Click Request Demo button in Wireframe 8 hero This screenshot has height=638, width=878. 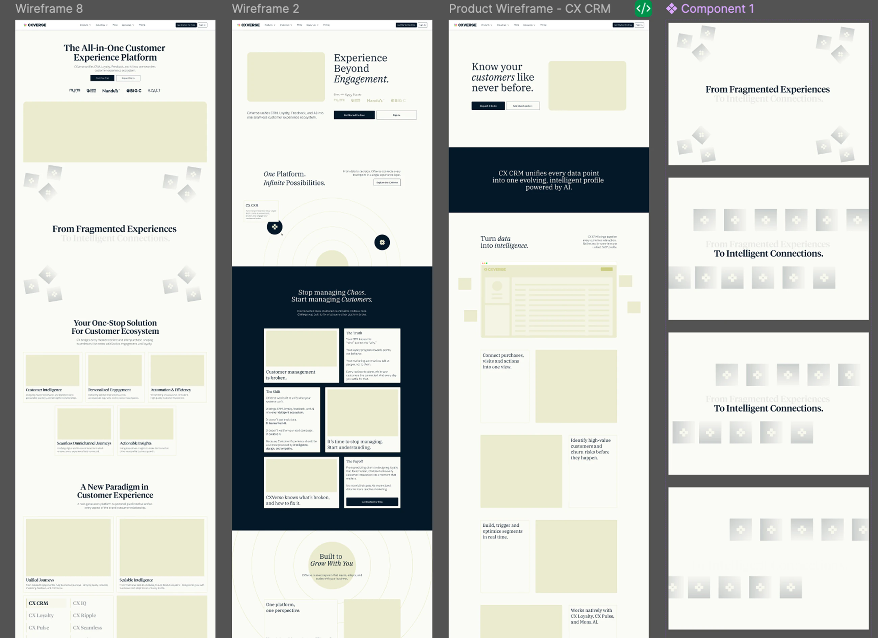(x=128, y=78)
